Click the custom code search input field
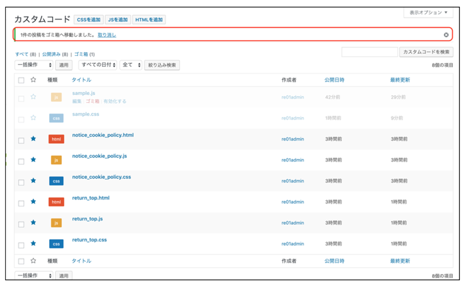Screen dimensions: 465x287 369,52
